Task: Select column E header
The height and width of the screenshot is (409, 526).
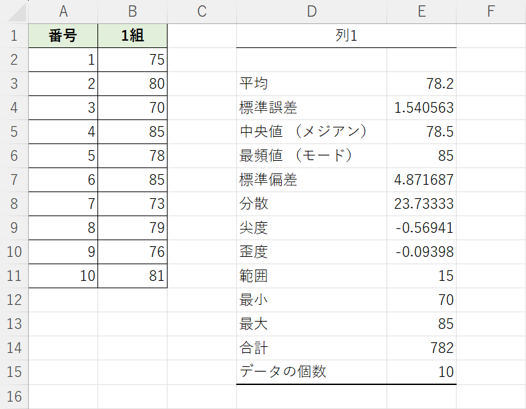Action: pos(422,12)
